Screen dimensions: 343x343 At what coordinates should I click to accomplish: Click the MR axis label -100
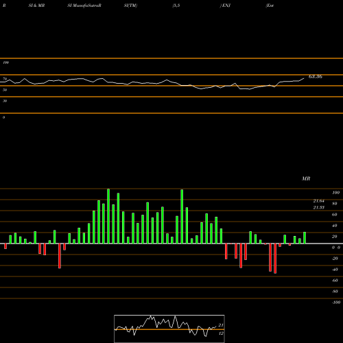click(336, 303)
